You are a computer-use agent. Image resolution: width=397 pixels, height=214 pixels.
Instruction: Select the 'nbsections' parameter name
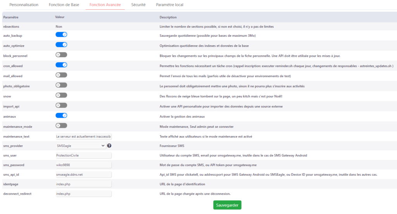(11, 27)
